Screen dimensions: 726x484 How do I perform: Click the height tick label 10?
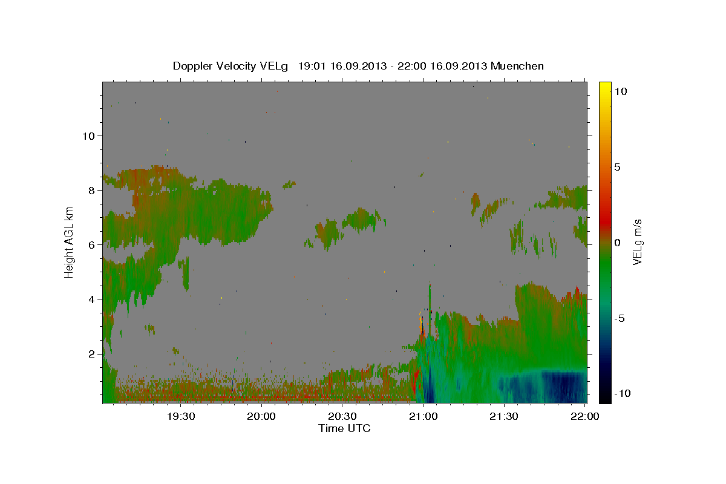coord(89,136)
